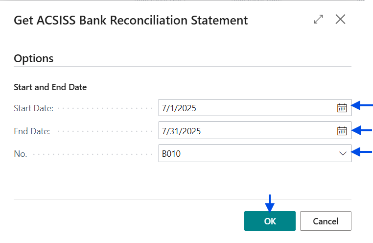Click the End Date label
The width and height of the screenshot is (373, 243).
(x=31, y=131)
